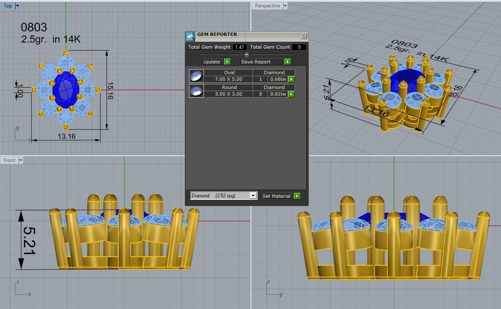The width and height of the screenshot is (501, 309).
Task: Click the 3.00 X 3.00 size cell
Action: point(229,94)
